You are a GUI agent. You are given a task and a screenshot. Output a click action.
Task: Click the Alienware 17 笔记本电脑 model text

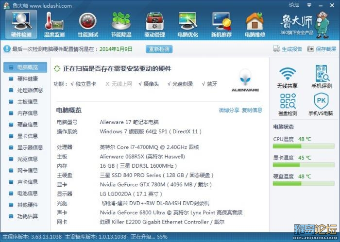pos(129,122)
